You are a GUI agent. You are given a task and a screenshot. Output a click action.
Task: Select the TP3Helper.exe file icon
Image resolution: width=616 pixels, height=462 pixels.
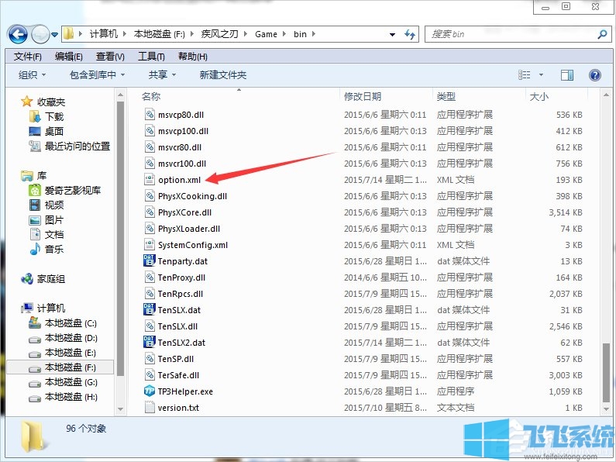click(x=150, y=391)
